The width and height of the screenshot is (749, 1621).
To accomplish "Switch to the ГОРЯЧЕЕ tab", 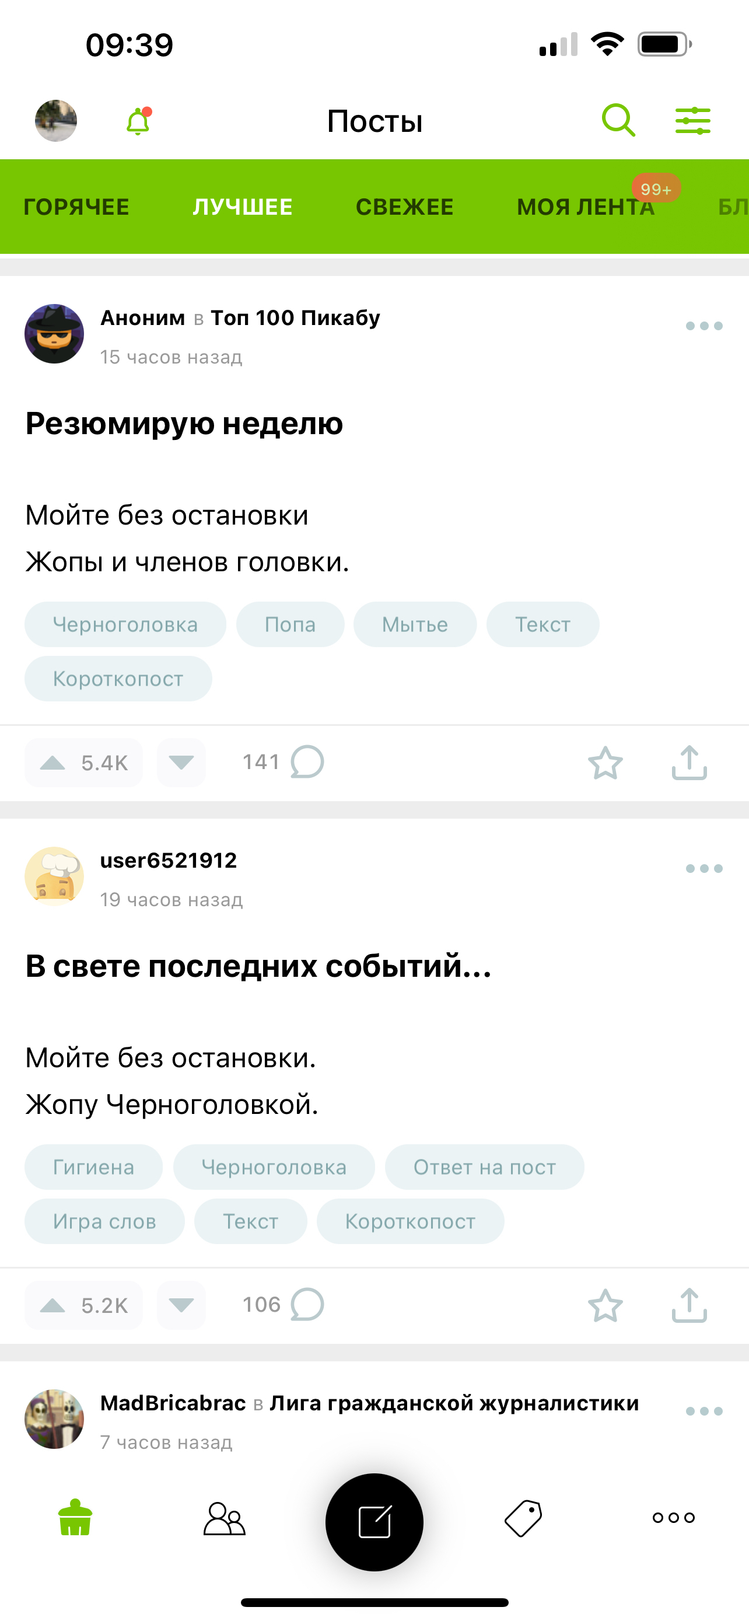I will (76, 207).
